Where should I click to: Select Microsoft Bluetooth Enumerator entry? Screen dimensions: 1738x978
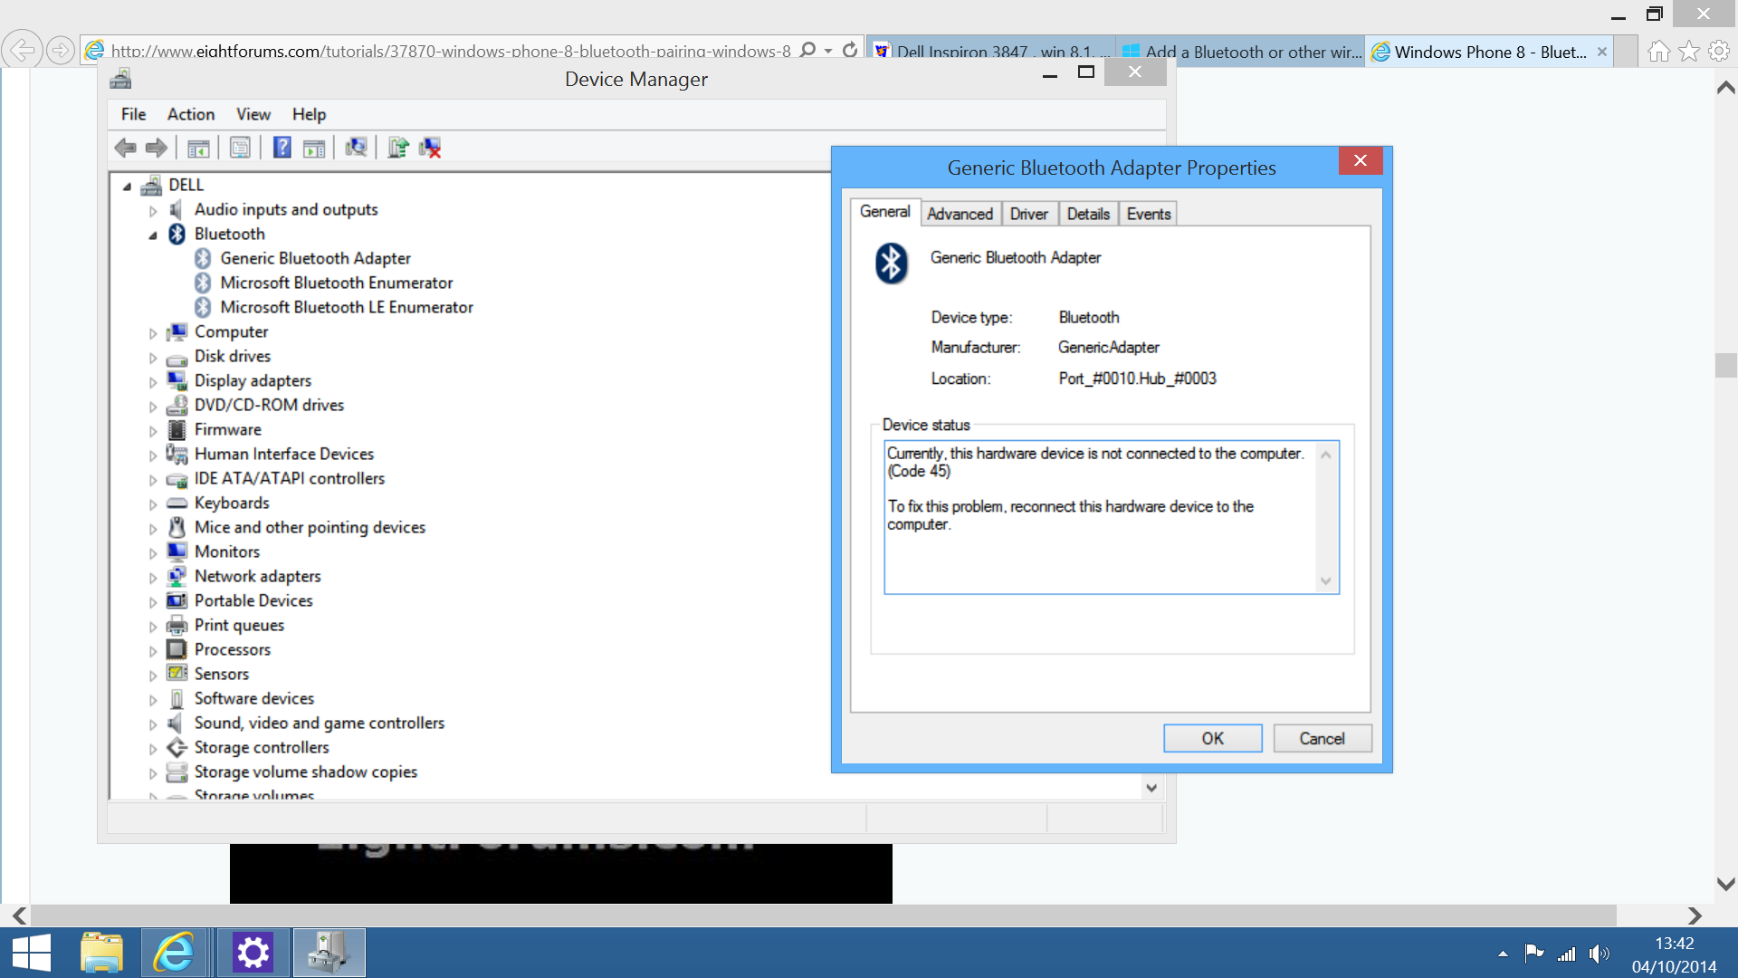pos(336,283)
